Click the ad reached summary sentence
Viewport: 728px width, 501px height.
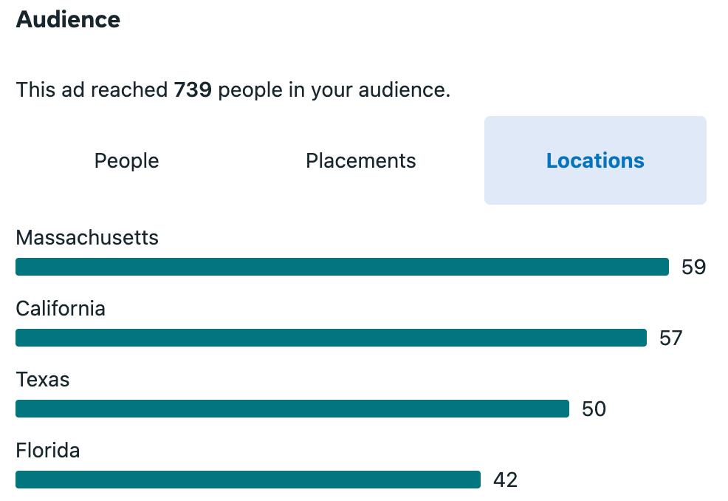pos(233,89)
